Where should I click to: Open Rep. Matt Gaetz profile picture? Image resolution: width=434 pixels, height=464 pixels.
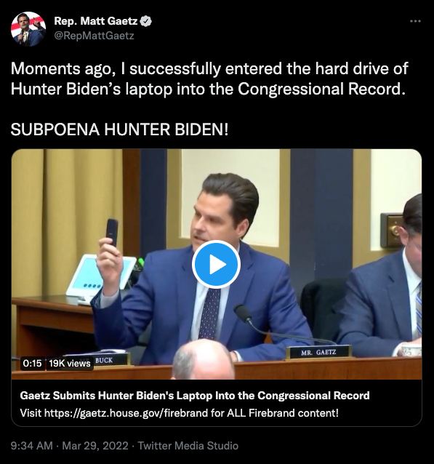click(x=28, y=29)
